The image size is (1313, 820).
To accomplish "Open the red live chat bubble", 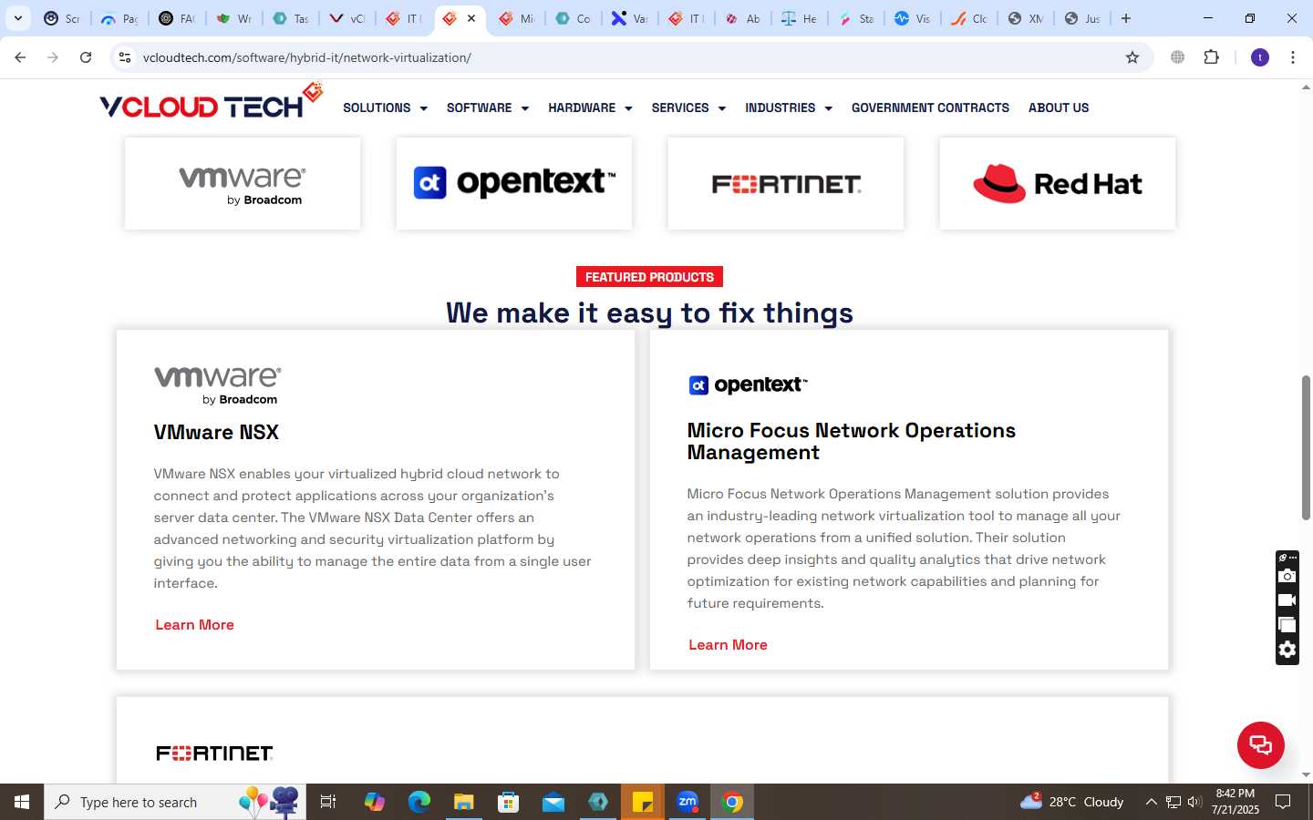I will (x=1260, y=745).
